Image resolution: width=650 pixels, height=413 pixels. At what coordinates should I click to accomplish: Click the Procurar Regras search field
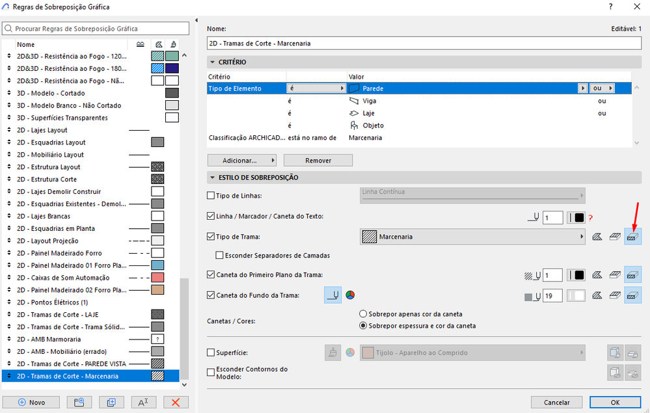(x=96, y=29)
